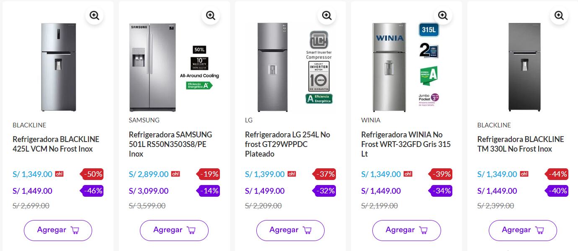Image resolution: width=578 pixels, height=251 pixels.
Task: Open the Refrigeradora SAMSUNG 501L RS50N3503S8/PE product link
Action: (170, 144)
